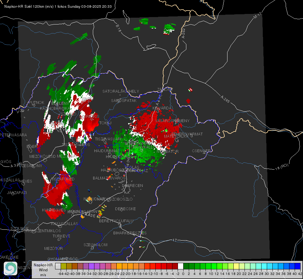Select the TISZAVASVÁRI label
This screenshot has width=303, height=279.
[108, 139]
